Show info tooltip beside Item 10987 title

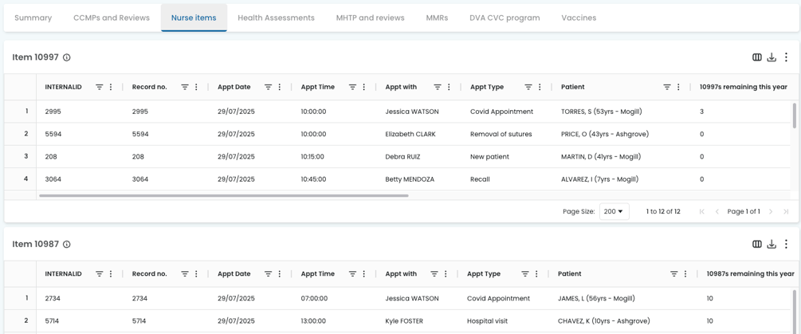[x=66, y=245]
